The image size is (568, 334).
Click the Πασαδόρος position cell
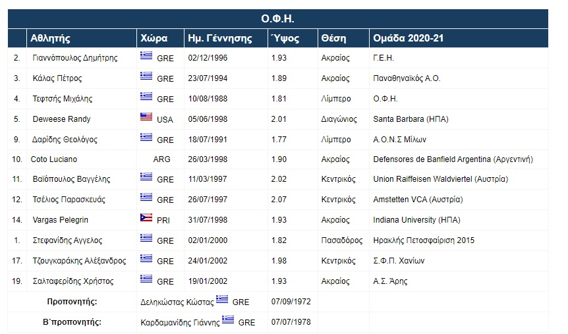[341, 240]
